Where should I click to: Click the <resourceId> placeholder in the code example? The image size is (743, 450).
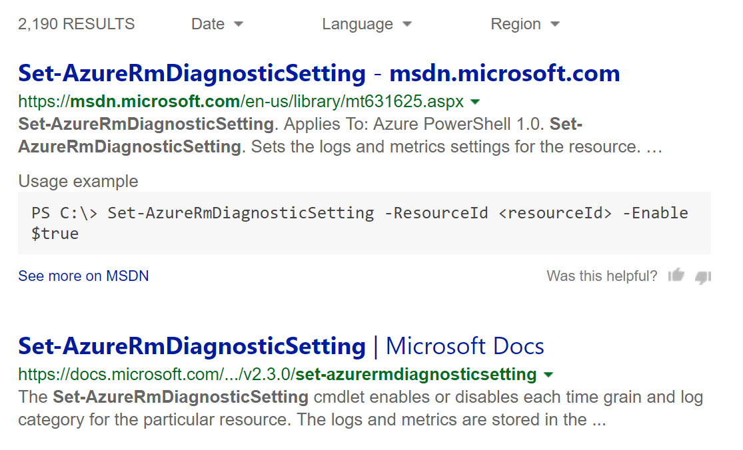click(554, 213)
